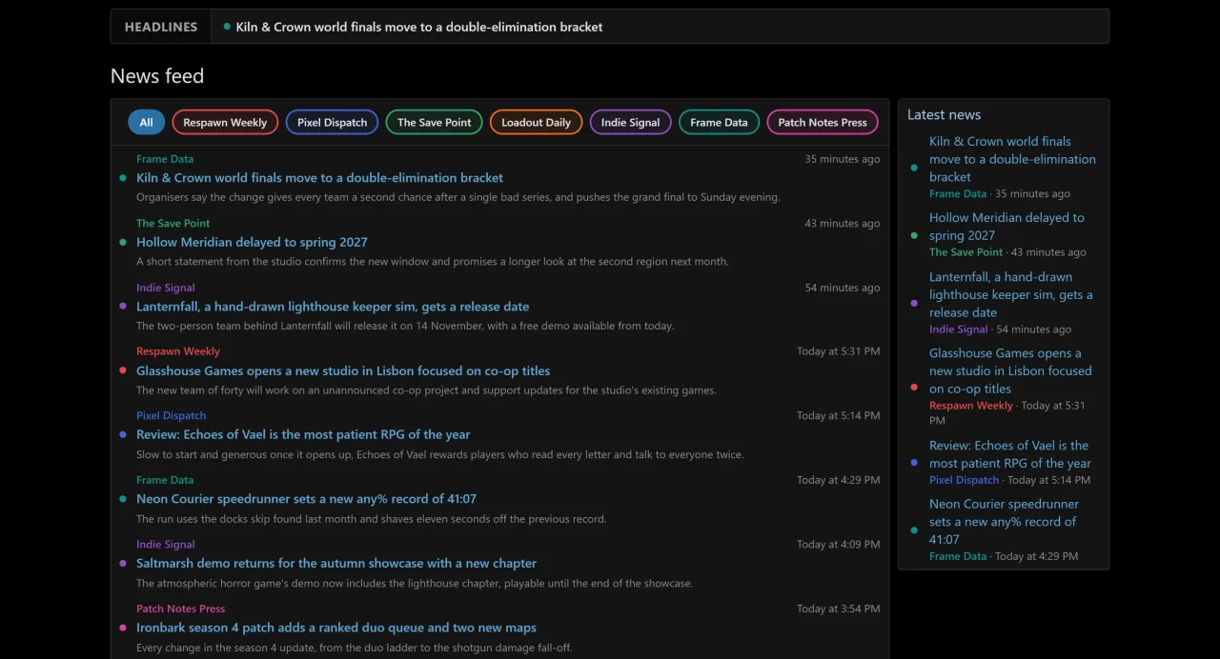The image size is (1220, 659).
Task: Click the 'Today at 3:54 PM' timestamp
Action: tap(838, 609)
